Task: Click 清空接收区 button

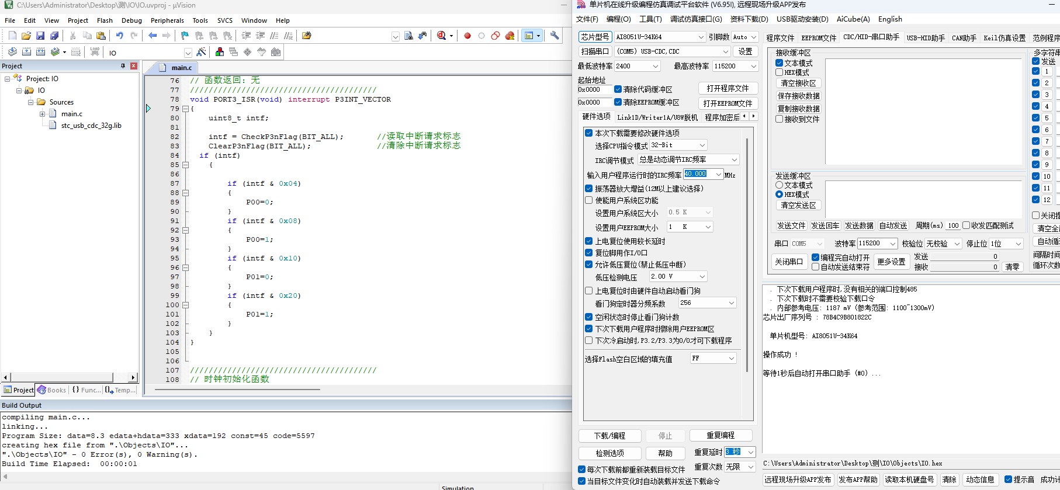Action: click(x=799, y=83)
